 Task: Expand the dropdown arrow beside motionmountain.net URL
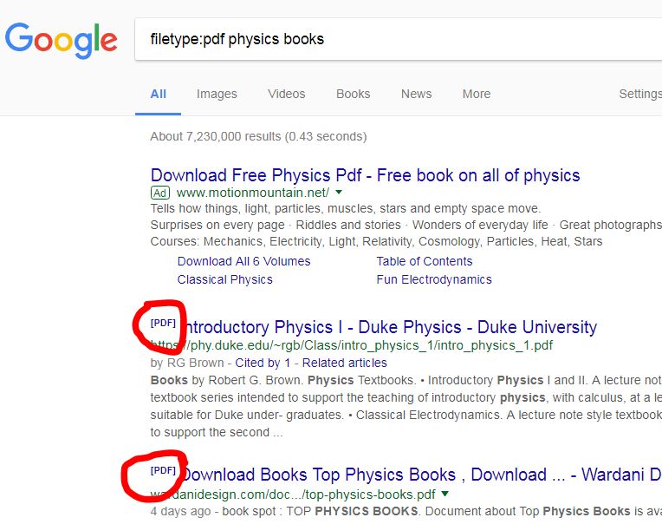click(339, 193)
